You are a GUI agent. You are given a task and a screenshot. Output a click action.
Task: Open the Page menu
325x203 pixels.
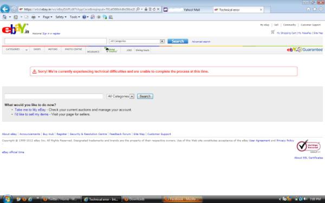pos(48,17)
